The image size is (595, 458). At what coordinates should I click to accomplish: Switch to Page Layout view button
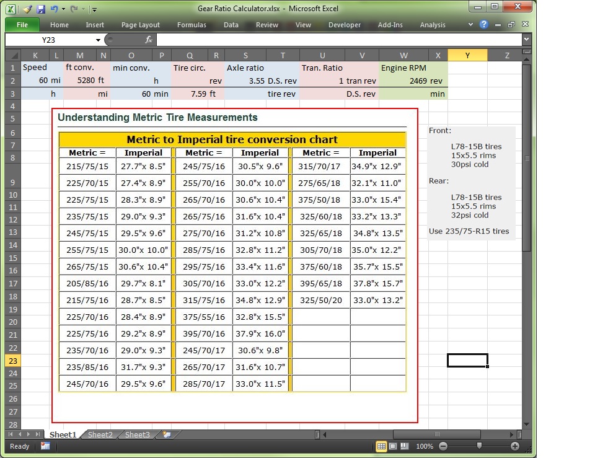pyautogui.click(x=393, y=446)
